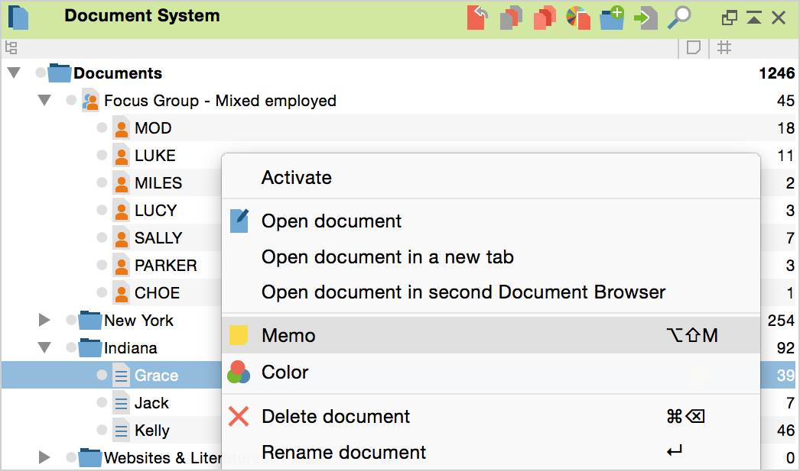
Task: Collapse the Documents root folder
Action: point(14,73)
